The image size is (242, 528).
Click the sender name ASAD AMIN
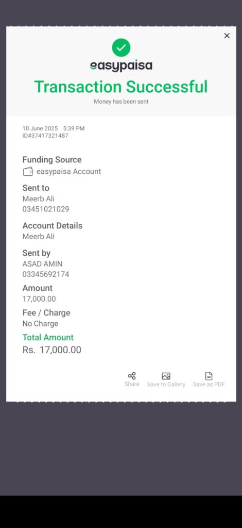(42, 263)
